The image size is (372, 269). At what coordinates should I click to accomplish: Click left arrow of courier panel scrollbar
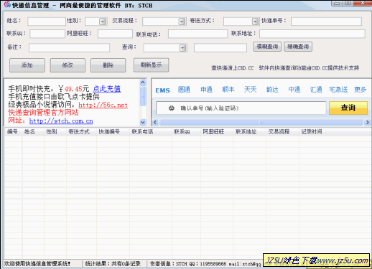(155, 123)
